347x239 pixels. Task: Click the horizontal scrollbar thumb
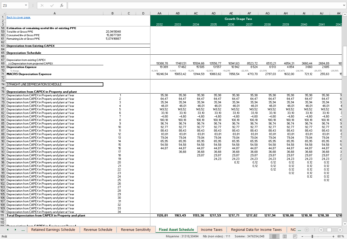[329, 230]
